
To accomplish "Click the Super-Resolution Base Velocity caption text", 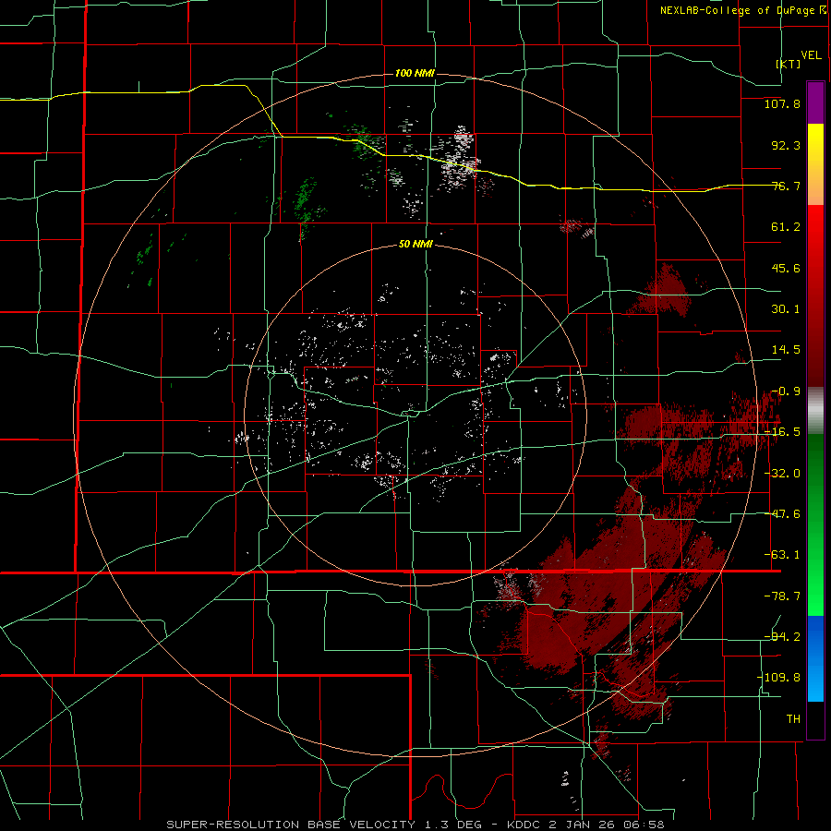I will click(x=415, y=825).
